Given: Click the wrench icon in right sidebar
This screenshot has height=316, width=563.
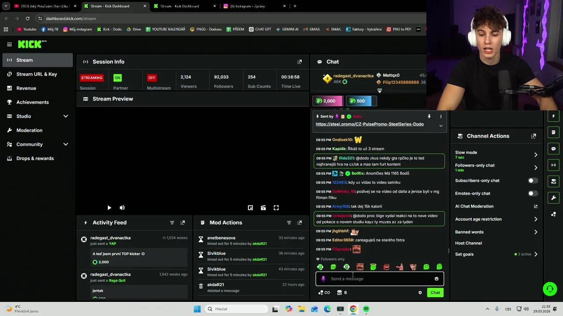Looking at the screenshot, I should (x=553, y=197).
